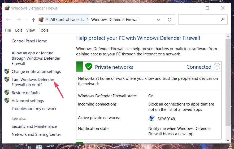The width and height of the screenshot is (234, 149).
Task: Focus the Control Panel search box
Action: (203, 20)
